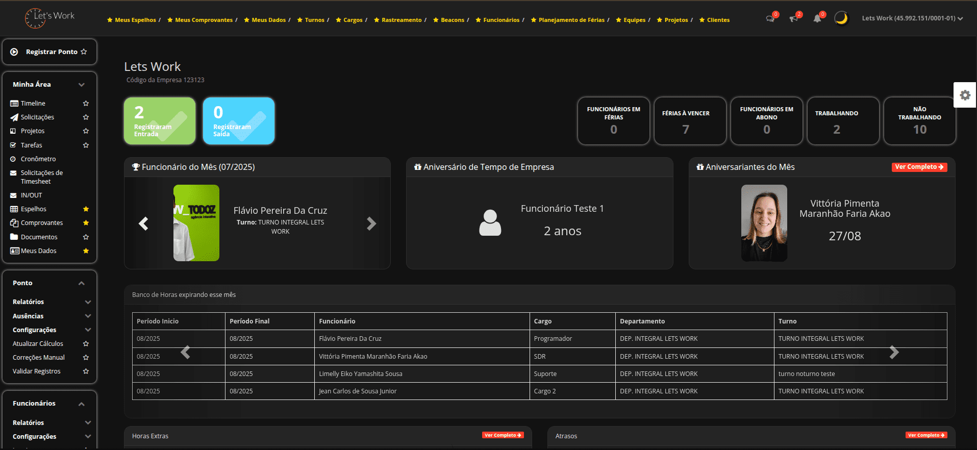Viewport: 977px width, 450px height.
Task: Open the Registraram Entrada green card
Action: point(160,121)
